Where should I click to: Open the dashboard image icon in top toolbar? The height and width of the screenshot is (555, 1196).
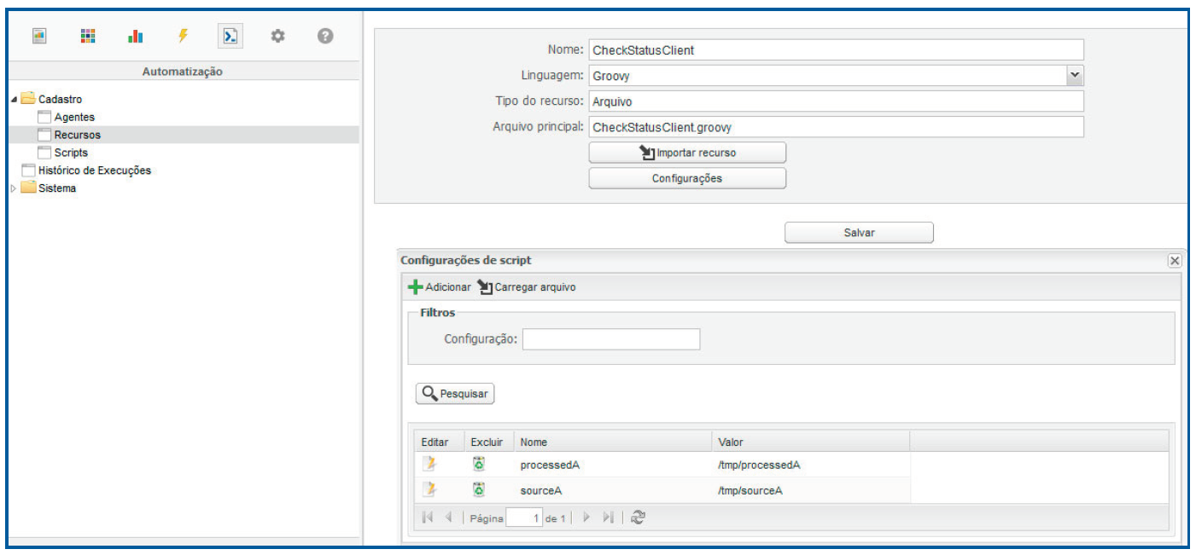[x=39, y=36]
